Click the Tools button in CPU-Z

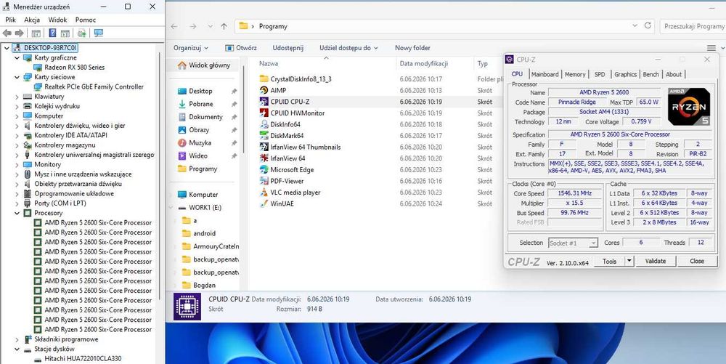[x=609, y=261]
